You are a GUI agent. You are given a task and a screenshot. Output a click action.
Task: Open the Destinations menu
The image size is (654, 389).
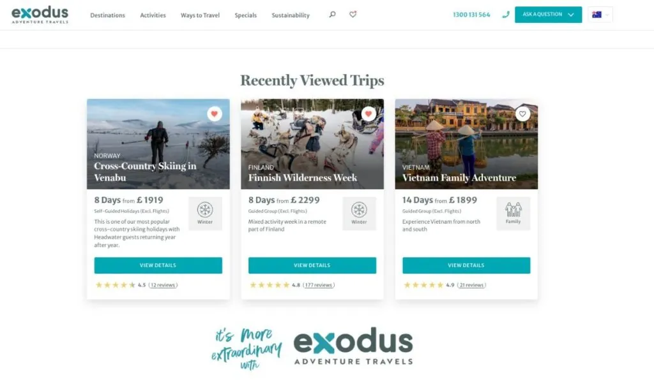[107, 15]
